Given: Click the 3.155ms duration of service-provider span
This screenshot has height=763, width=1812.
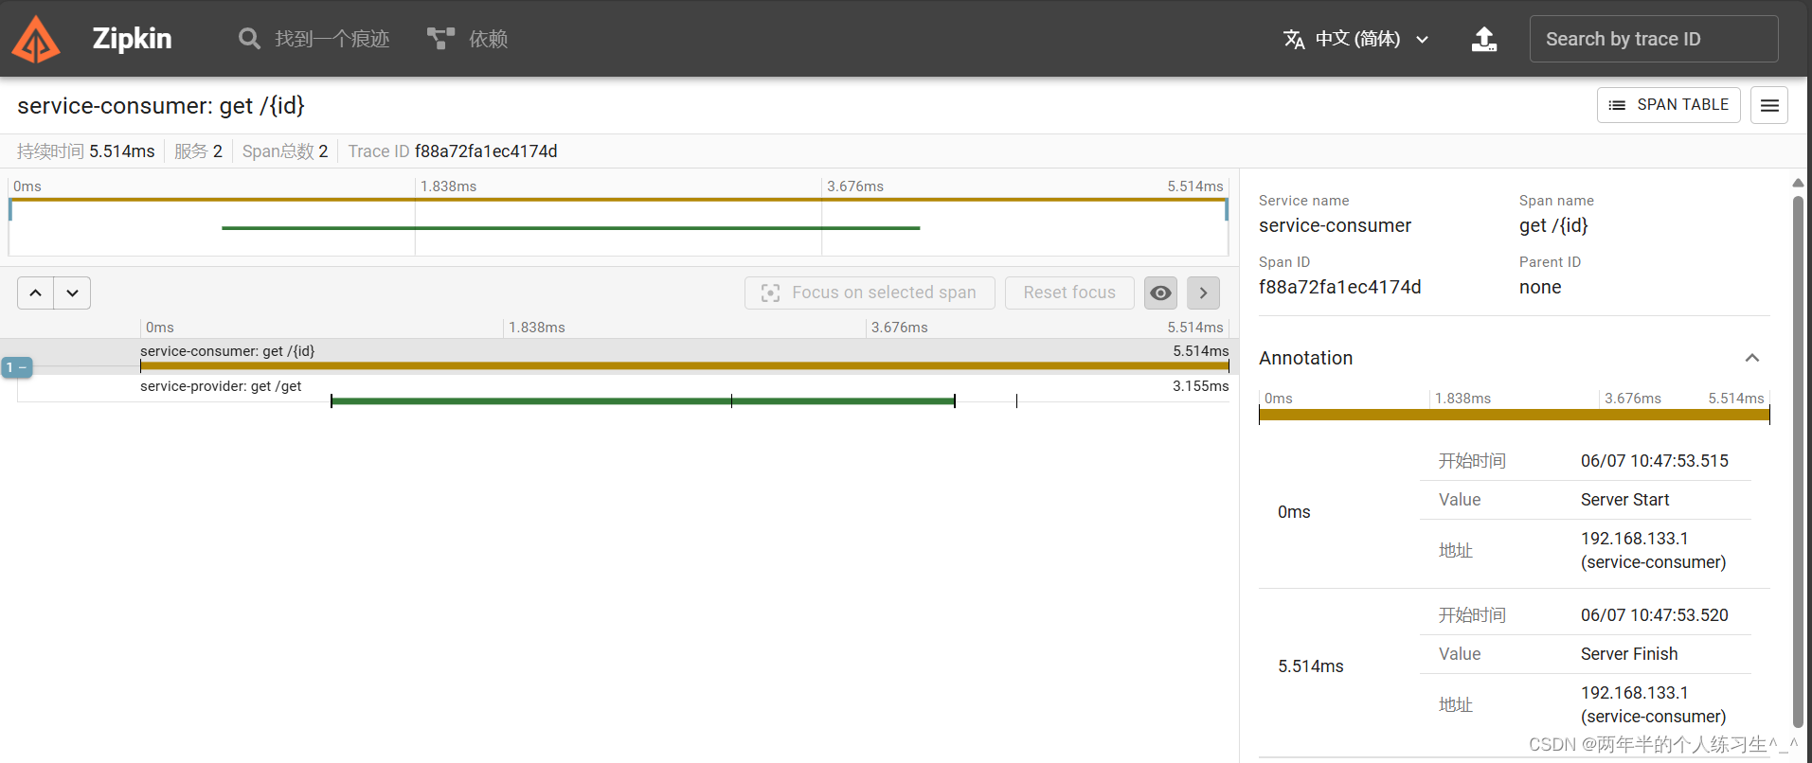Looking at the screenshot, I should [1200, 386].
